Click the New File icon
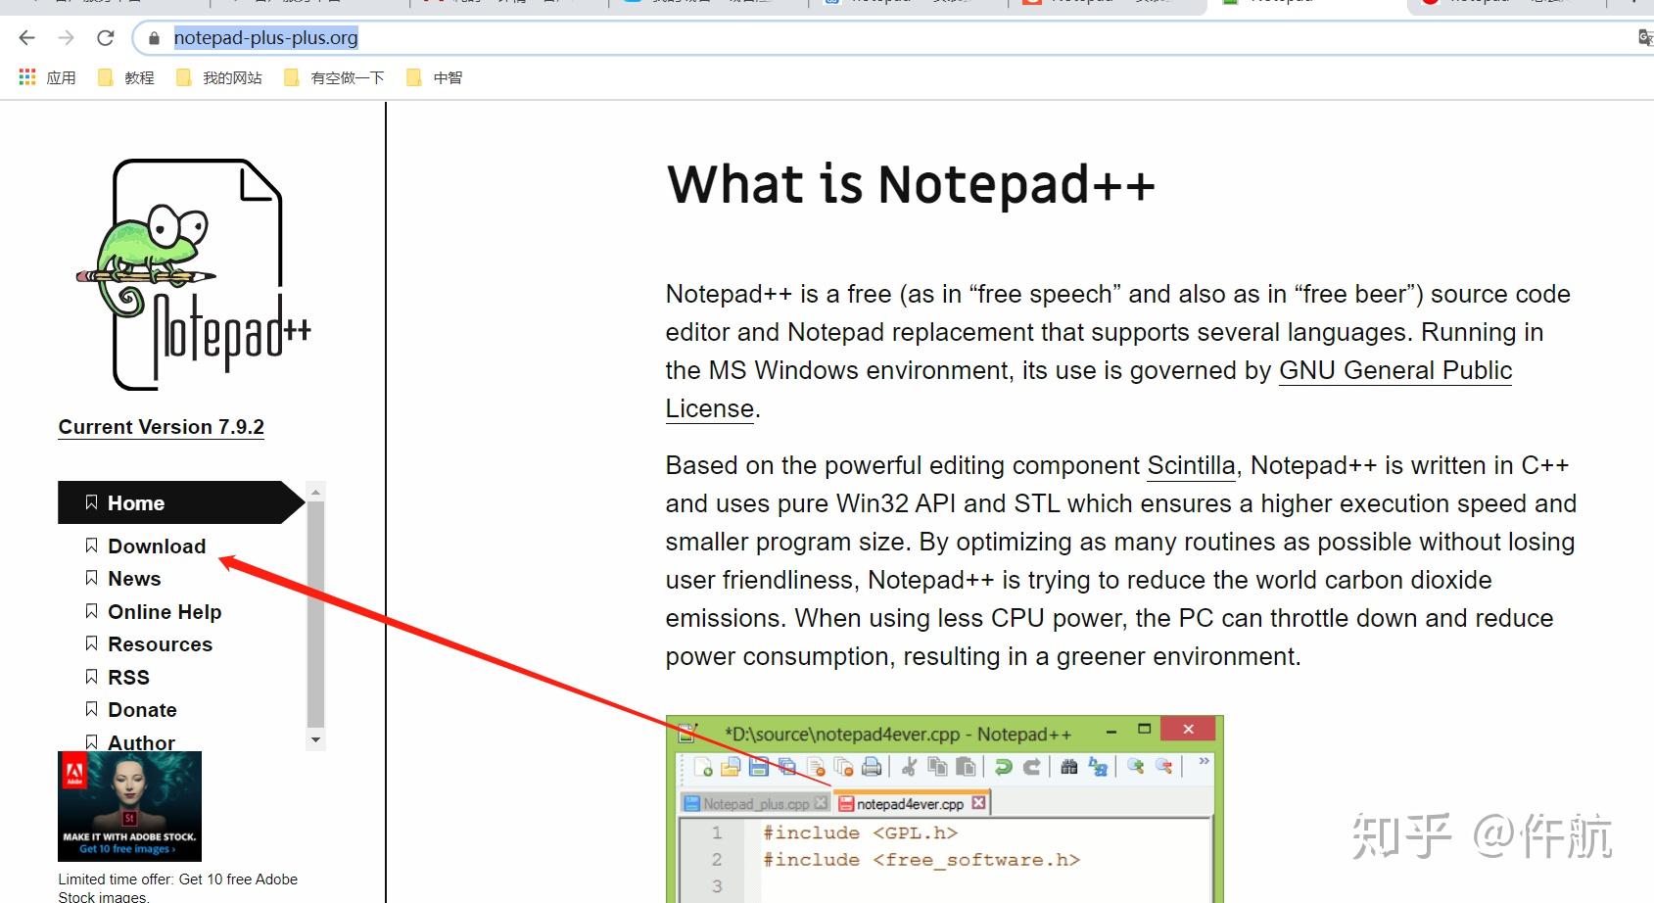 click(703, 766)
